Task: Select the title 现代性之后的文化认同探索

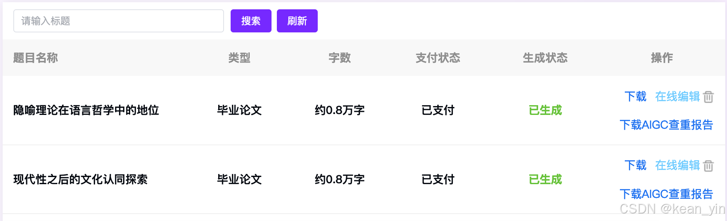Action: point(80,179)
